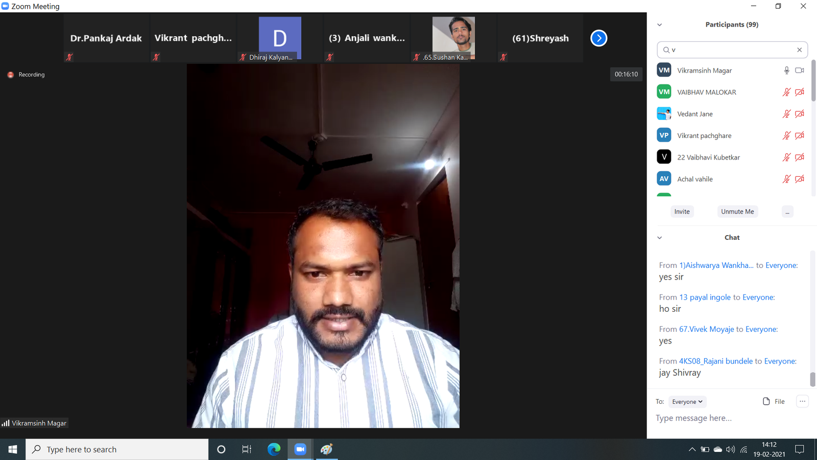
Task: Select Dhiraj Kalyan... video tile
Action: coord(280,38)
